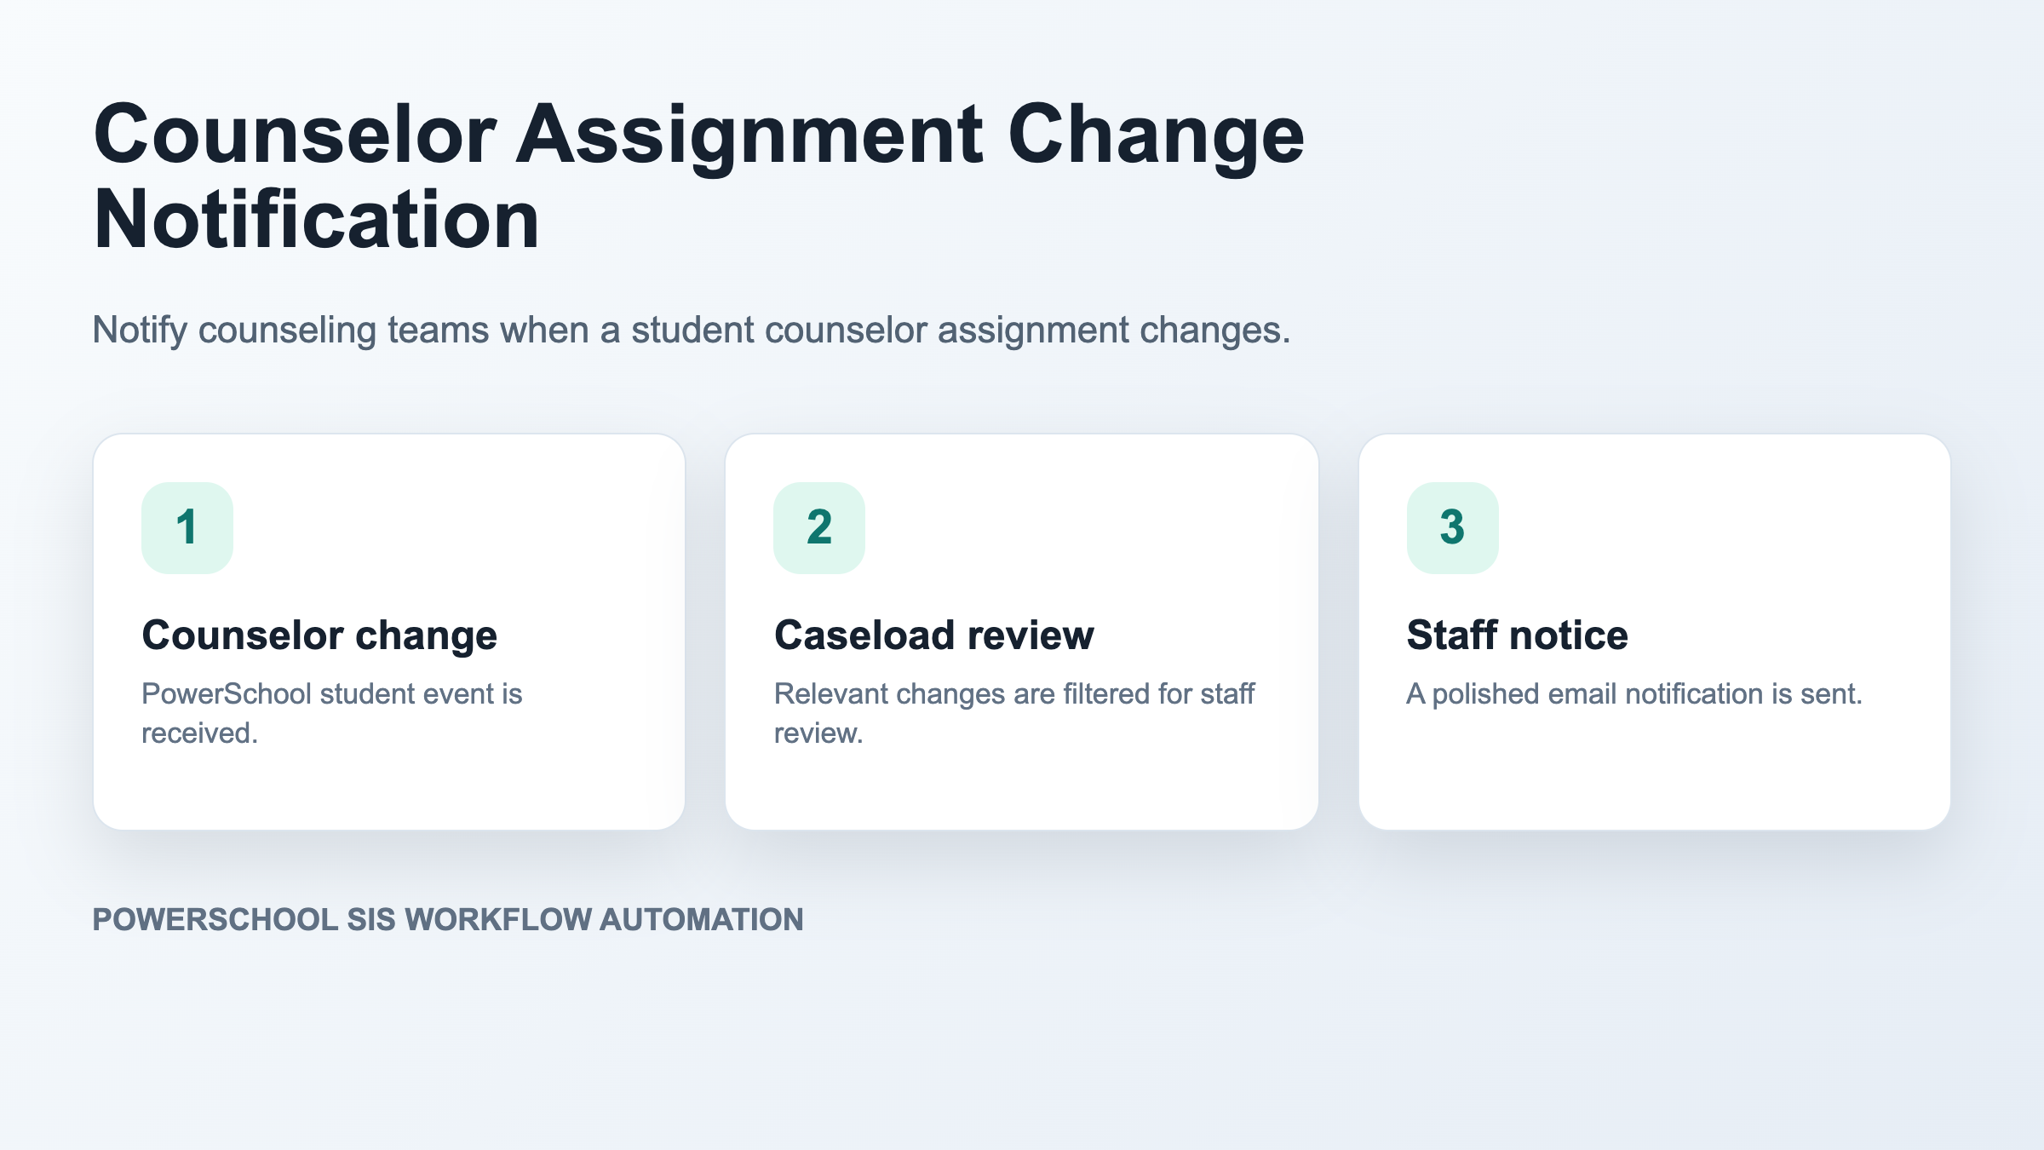Click the word 'received.' in the first card
This screenshot has width=2044, height=1150.
pyautogui.click(x=199, y=733)
